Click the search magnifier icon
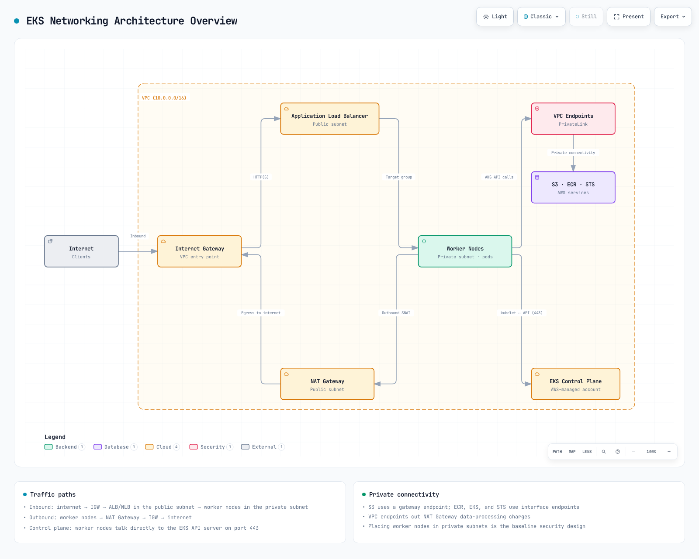 click(604, 452)
